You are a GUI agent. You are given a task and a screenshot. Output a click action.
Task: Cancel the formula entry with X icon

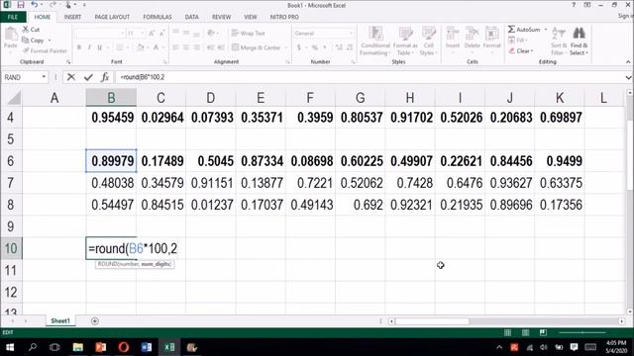click(71, 77)
